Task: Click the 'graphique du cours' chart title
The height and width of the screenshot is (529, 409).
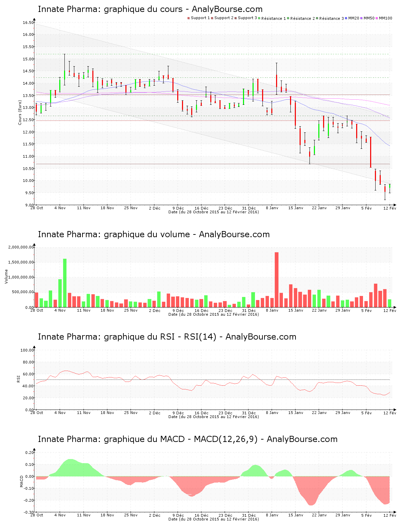Action: (150, 9)
